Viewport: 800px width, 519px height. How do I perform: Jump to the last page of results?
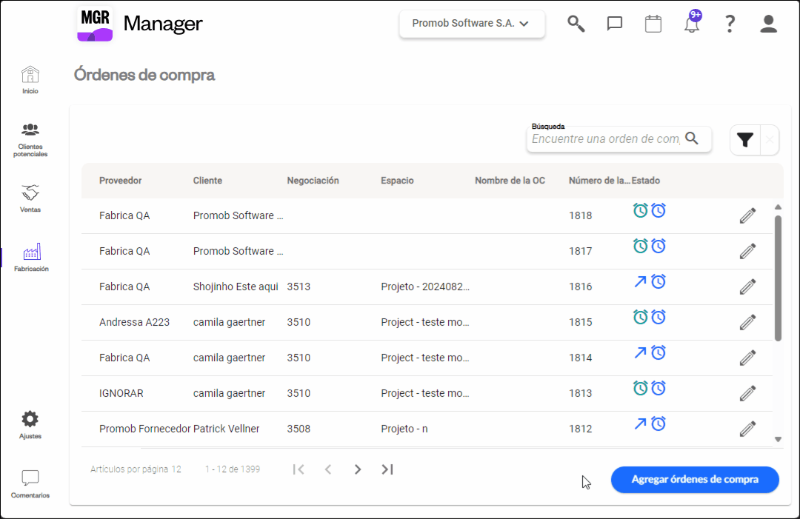coord(387,469)
